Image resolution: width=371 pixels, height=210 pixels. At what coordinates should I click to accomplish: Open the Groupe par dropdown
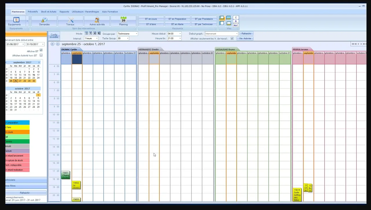[x=137, y=34]
